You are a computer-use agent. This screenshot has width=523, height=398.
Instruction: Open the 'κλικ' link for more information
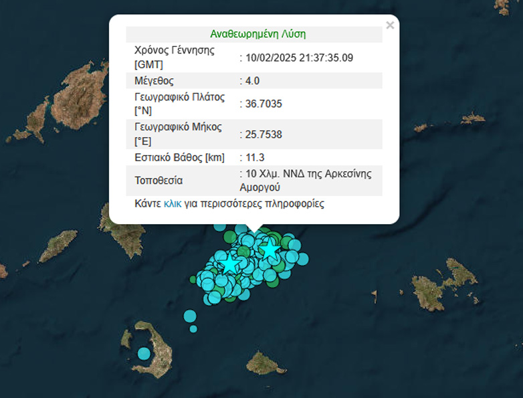coord(173,203)
